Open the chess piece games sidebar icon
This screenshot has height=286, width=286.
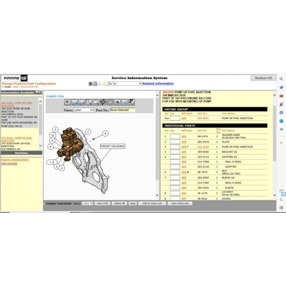[281, 104]
